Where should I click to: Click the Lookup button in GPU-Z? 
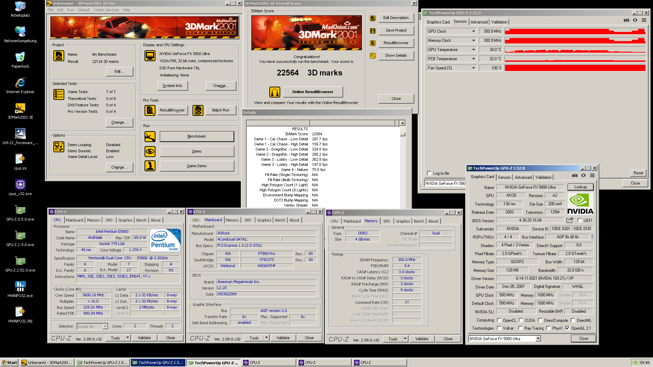point(581,187)
